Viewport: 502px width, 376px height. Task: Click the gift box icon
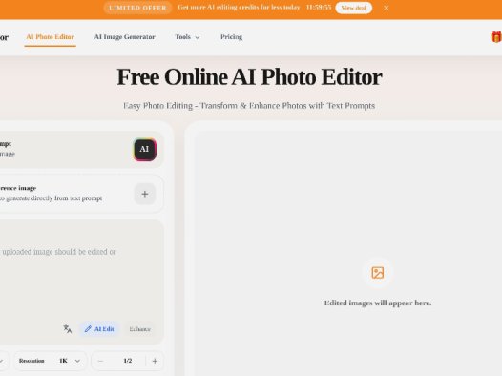coord(496,37)
